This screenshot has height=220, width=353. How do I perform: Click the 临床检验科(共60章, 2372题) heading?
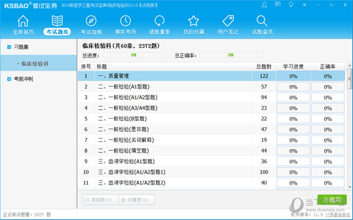click(x=121, y=46)
